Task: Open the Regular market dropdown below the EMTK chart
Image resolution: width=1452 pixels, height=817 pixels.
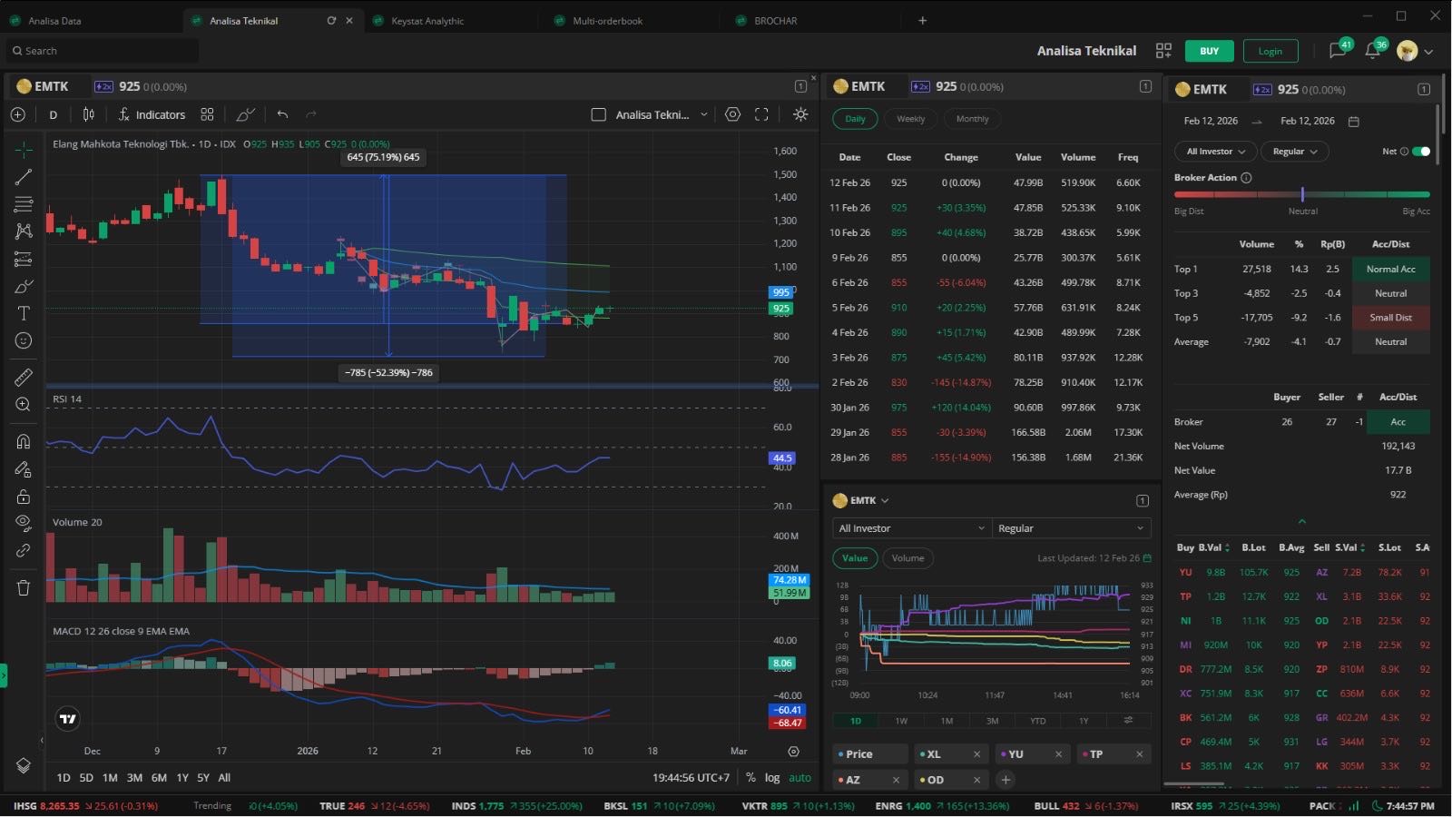Action: pos(1070,528)
